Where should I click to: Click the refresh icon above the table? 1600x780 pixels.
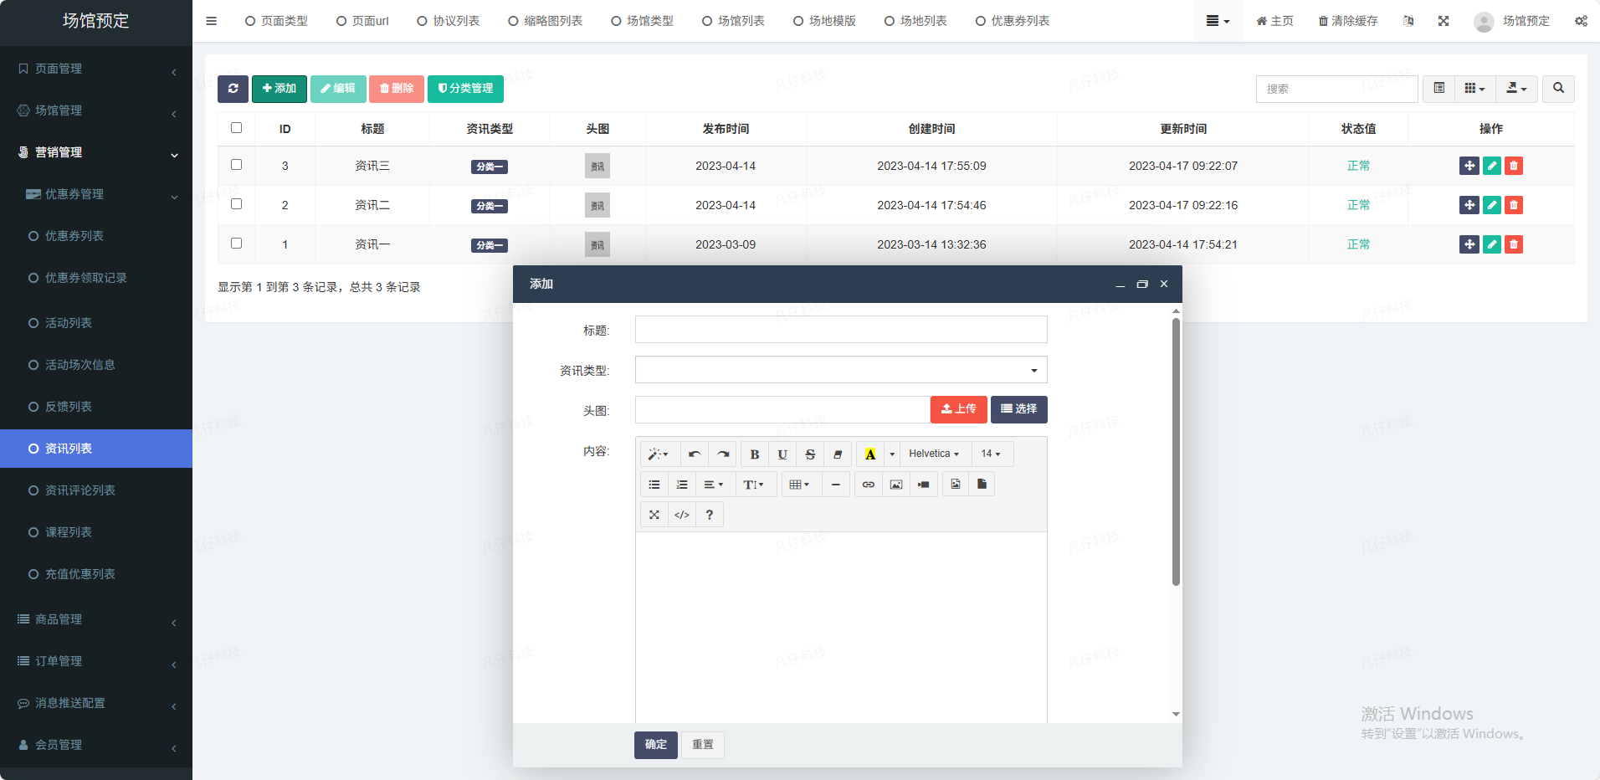[233, 89]
